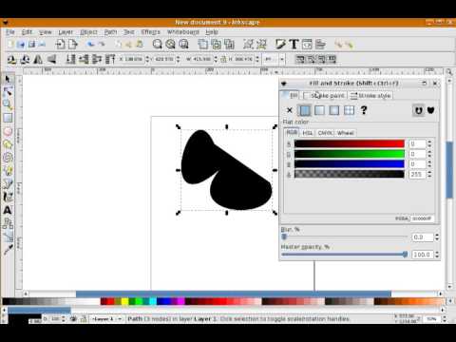Open Text and Font dialog toolbar icon
456x342 pixels.
point(294,45)
